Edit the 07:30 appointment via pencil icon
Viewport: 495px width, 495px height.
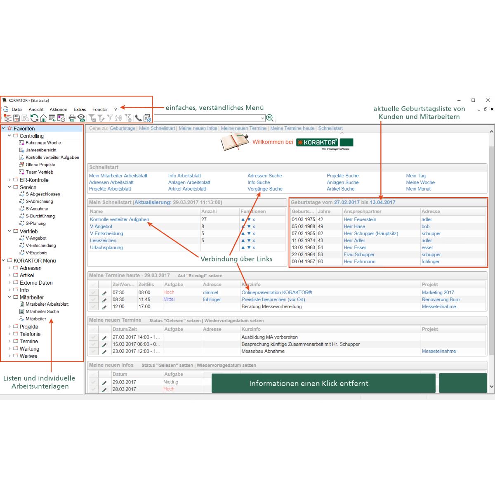104,293
